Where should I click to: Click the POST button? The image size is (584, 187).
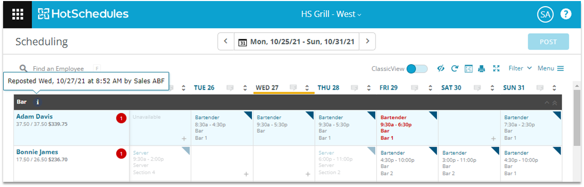[548, 42]
